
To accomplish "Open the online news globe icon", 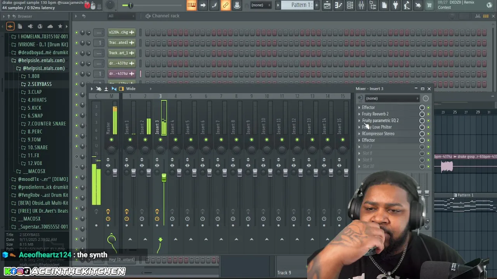I will (x=489, y=5).
